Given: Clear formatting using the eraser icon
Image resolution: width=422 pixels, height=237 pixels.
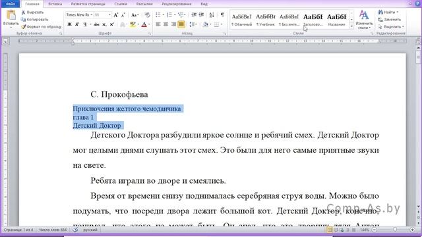Looking at the screenshot, I should [x=147, y=14].
